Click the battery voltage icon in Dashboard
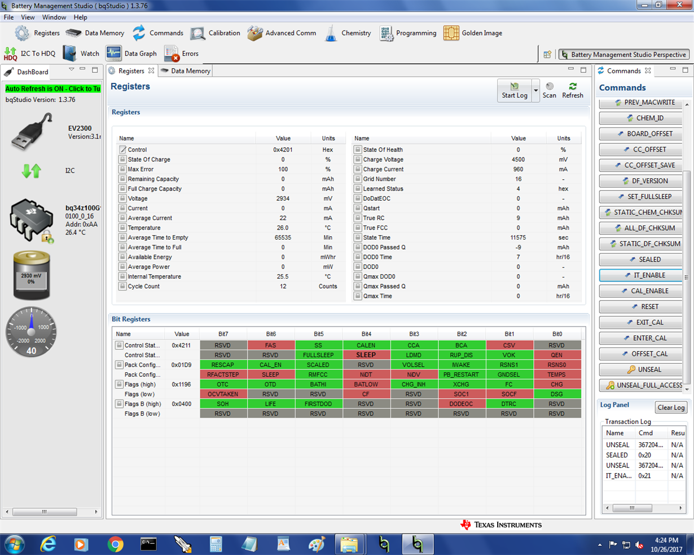Image resolution: width=694 pixels, height=555 pixels. (x=32, y=275)
